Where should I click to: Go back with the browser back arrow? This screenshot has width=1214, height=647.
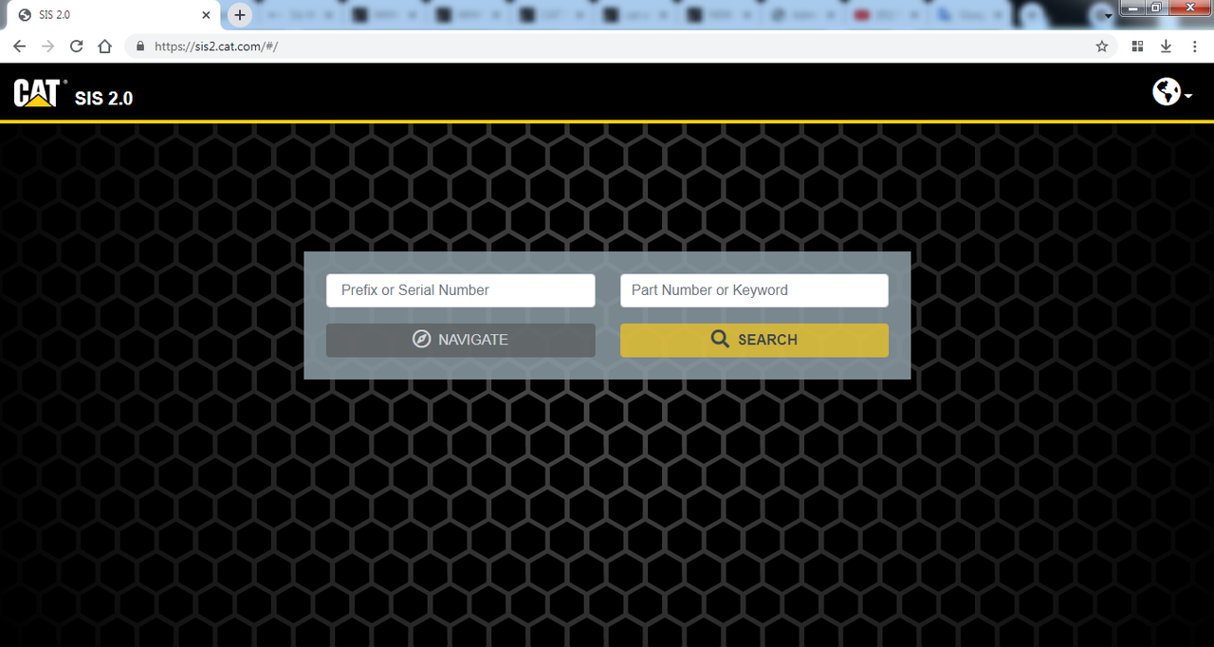coord(20,46)
